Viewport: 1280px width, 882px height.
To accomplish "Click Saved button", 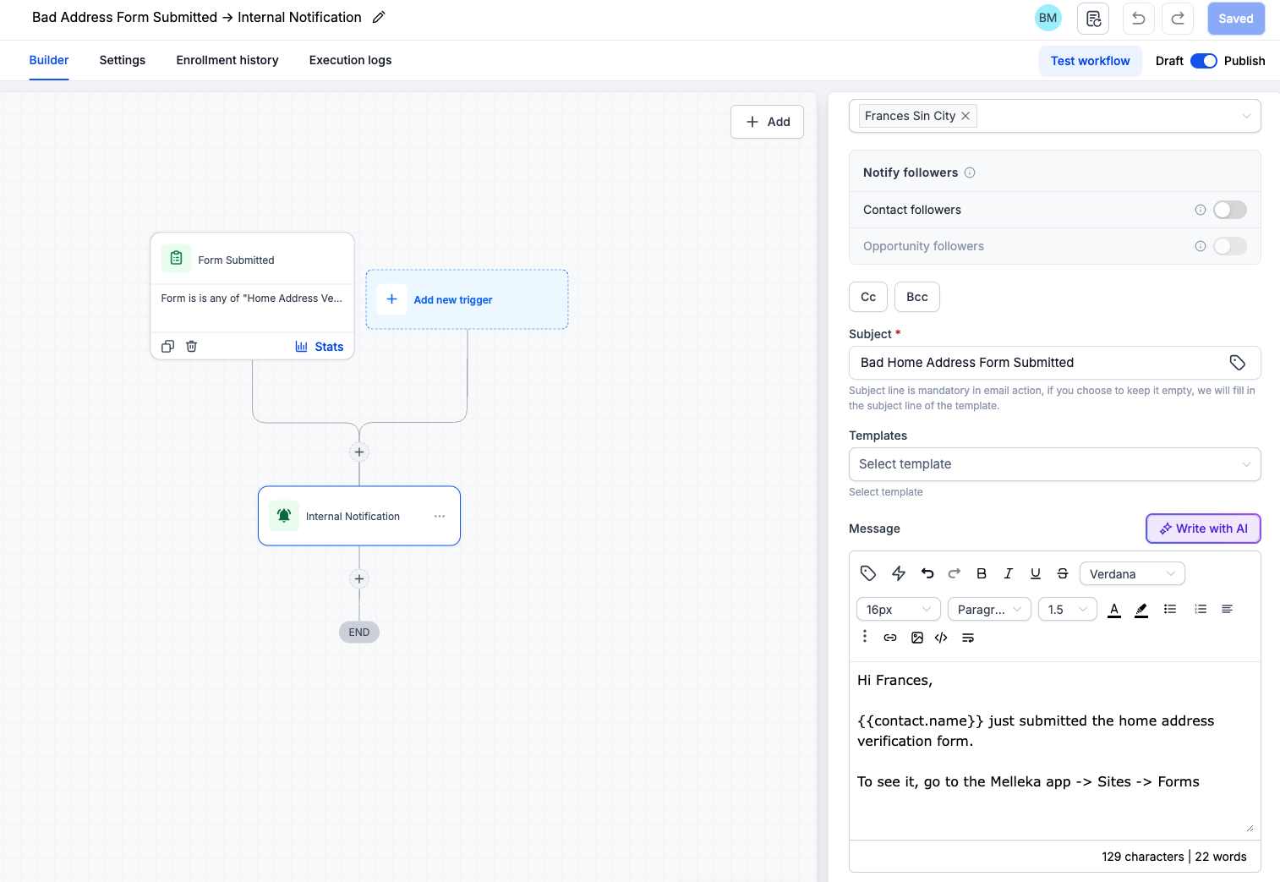I will 1236,19.
